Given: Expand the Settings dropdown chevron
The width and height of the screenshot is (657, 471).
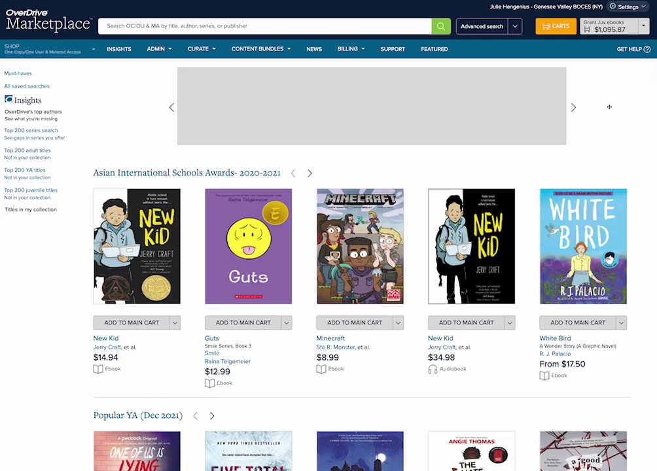Looking at the screenshot, I should [643, 7].
